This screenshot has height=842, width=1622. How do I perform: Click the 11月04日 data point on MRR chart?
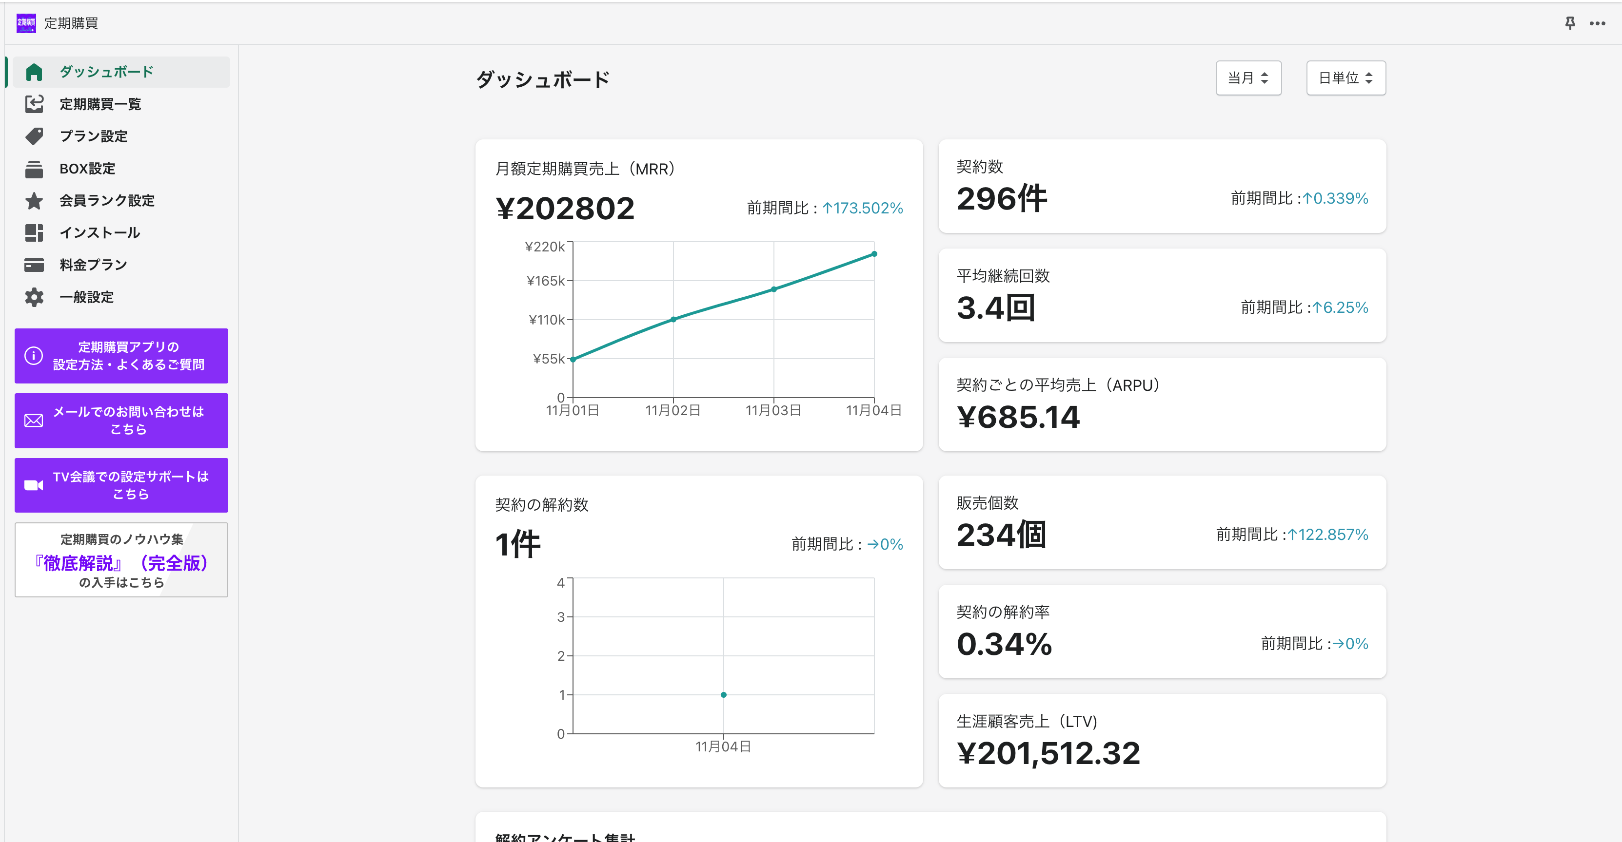(874, 254)
